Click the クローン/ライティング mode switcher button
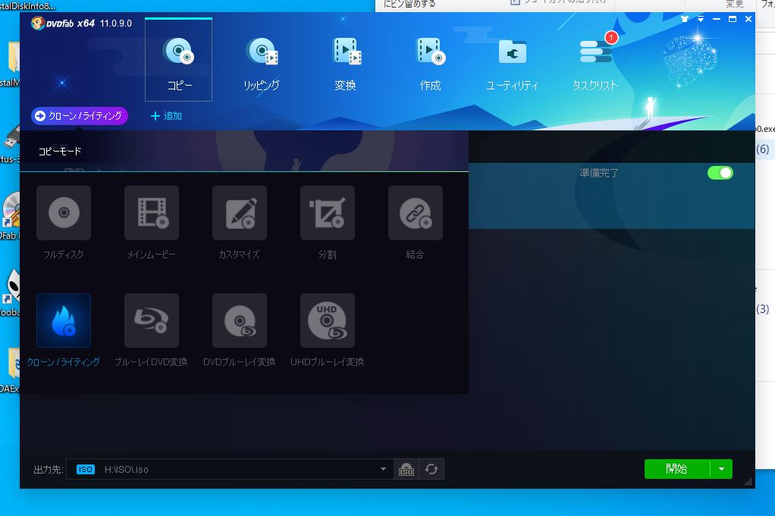 tap(80, 116)
